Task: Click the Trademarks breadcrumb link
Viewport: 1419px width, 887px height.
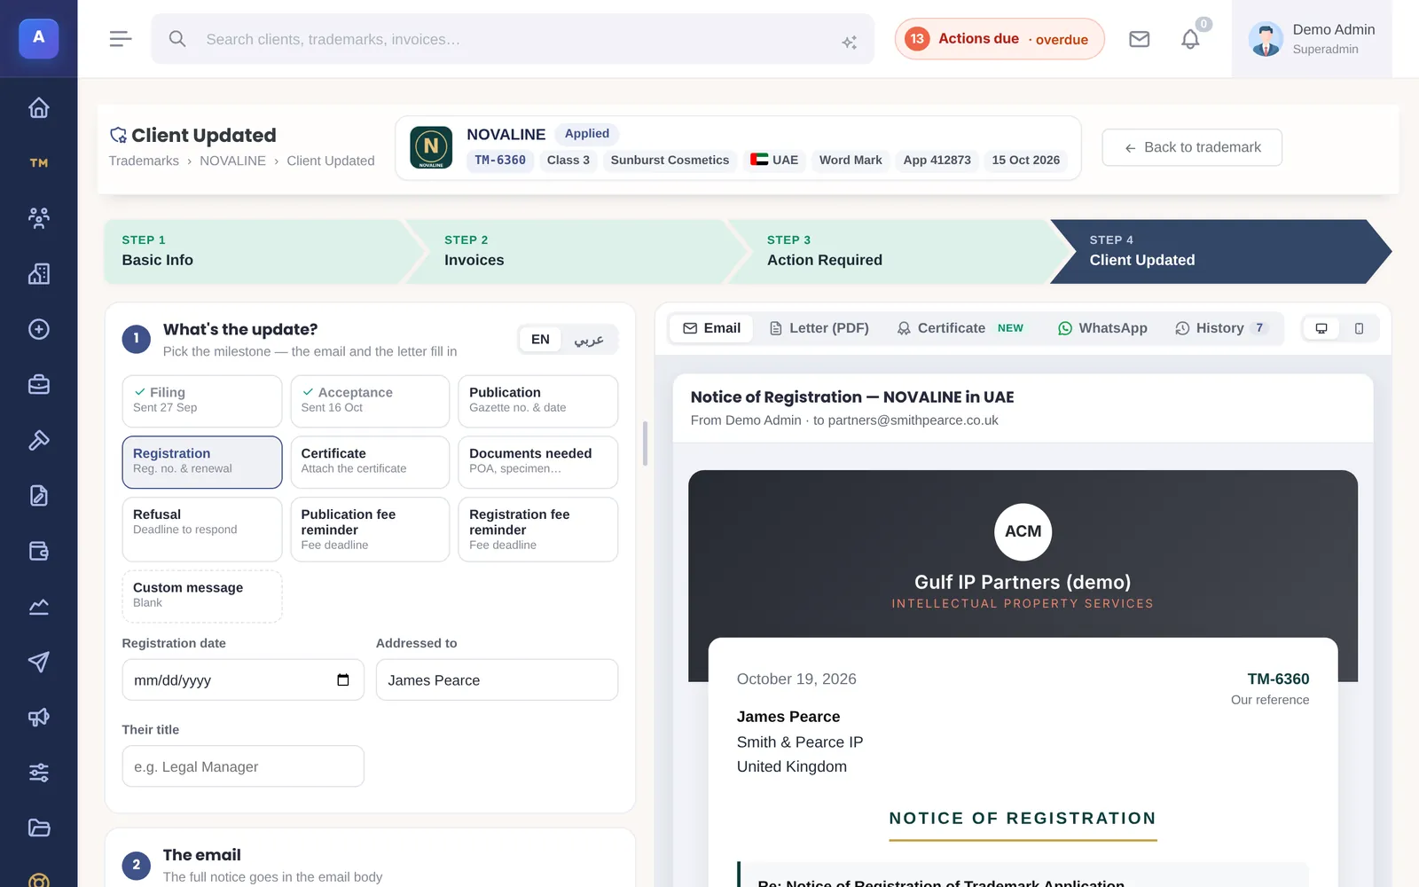Action: pyautogui.click(x=144, y=161)
